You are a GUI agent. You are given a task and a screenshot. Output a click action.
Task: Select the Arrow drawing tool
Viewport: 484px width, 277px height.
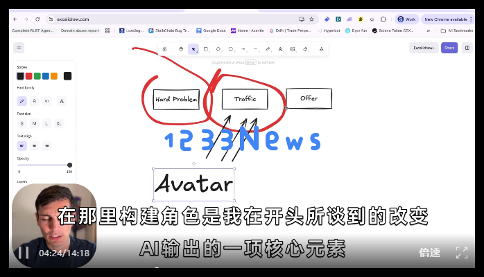tap(243, 49)
